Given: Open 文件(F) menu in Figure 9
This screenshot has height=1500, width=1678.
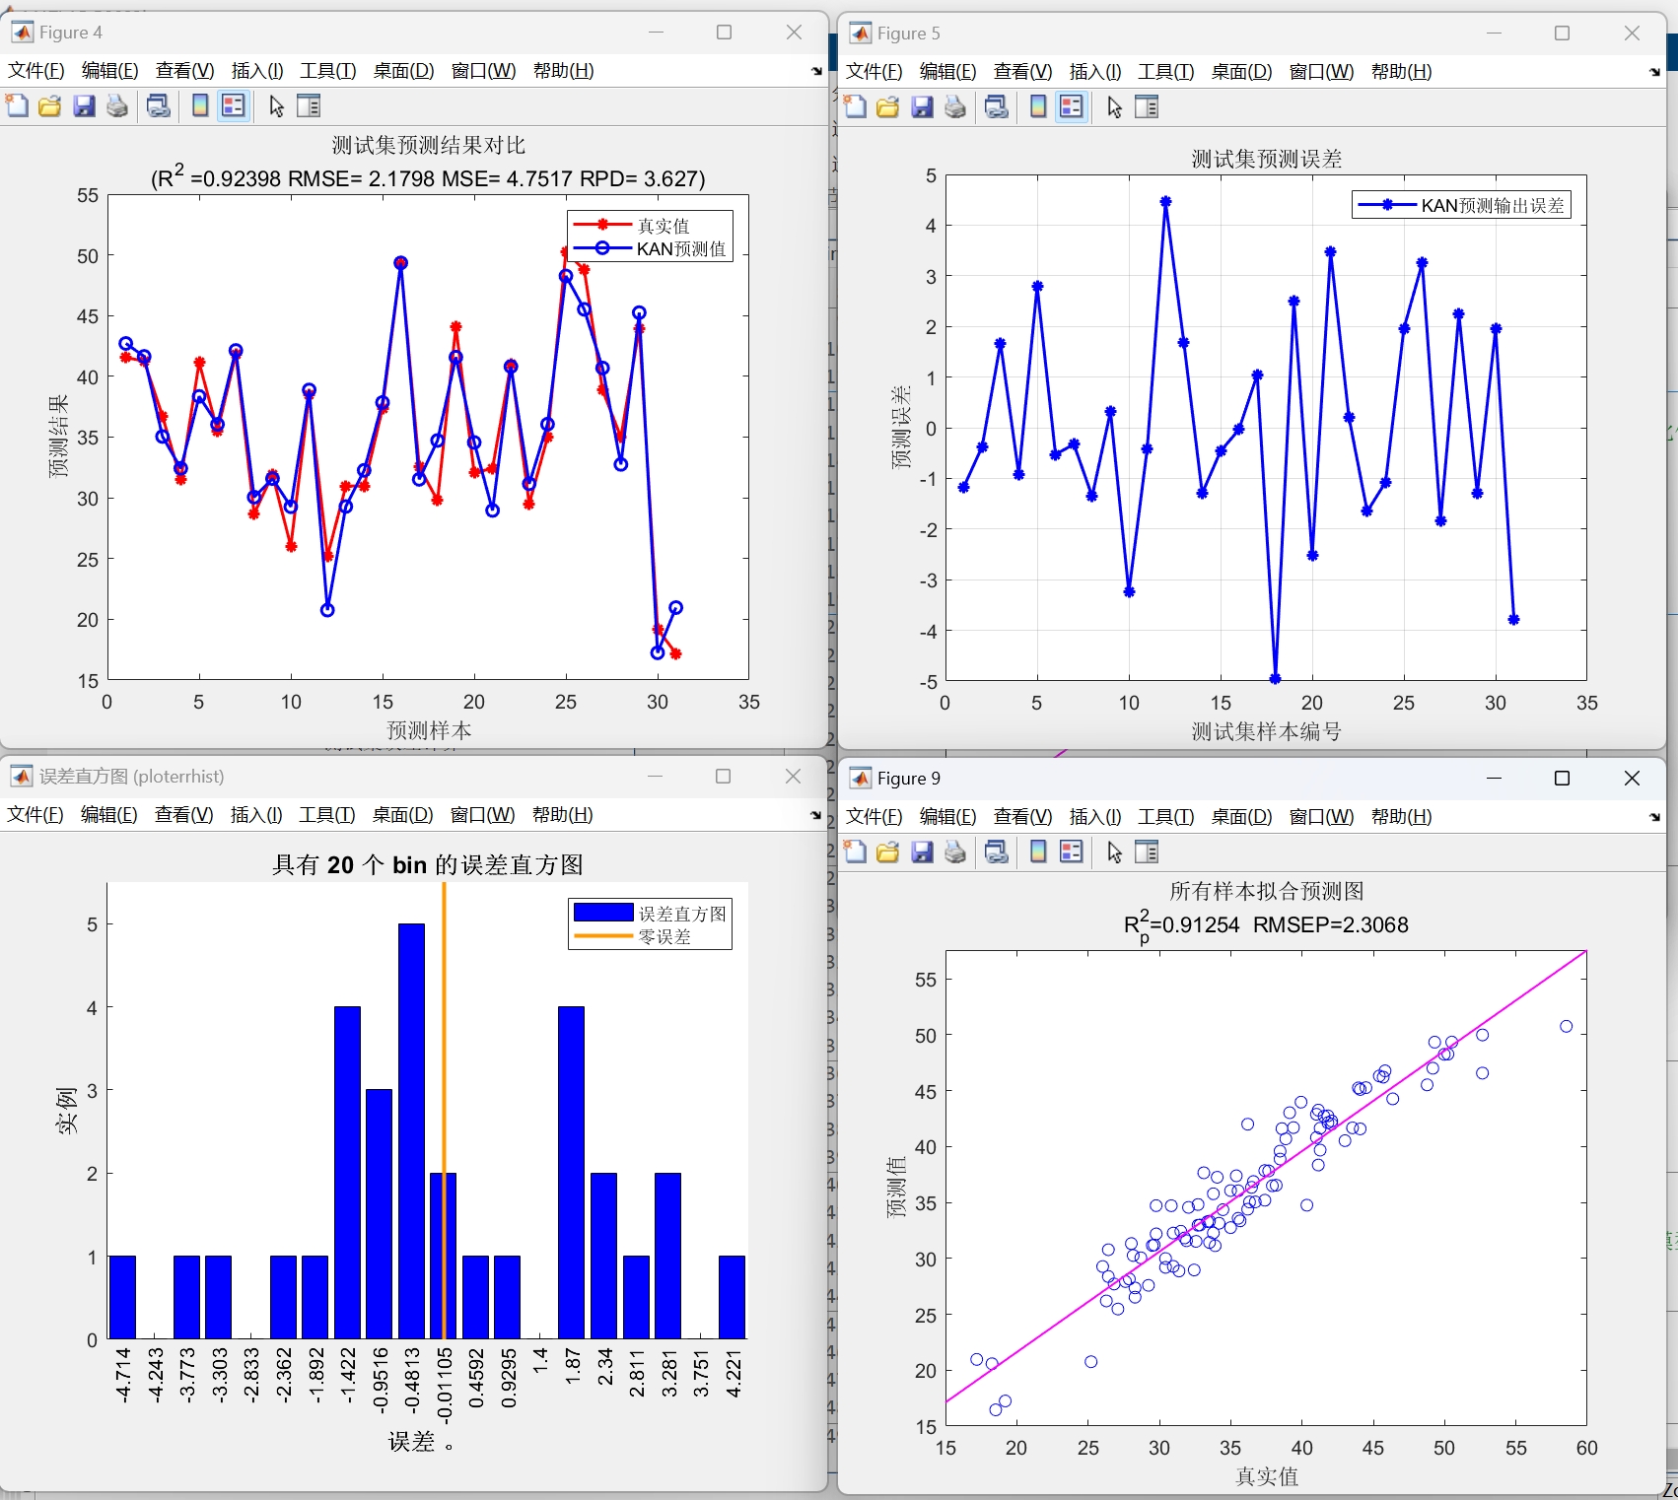Looking at the screenshot, I should click(874, 817).
